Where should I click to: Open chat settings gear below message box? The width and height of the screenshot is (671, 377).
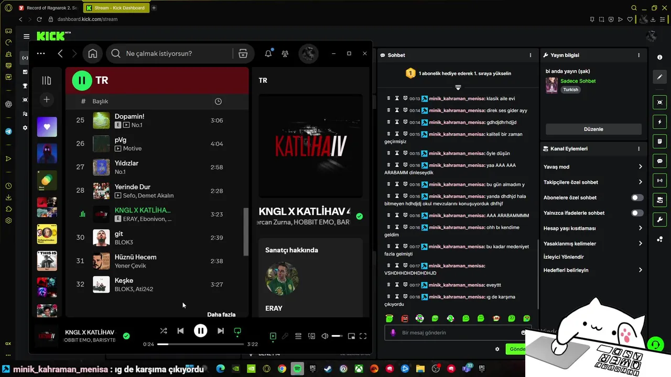(x=497, y=349)
